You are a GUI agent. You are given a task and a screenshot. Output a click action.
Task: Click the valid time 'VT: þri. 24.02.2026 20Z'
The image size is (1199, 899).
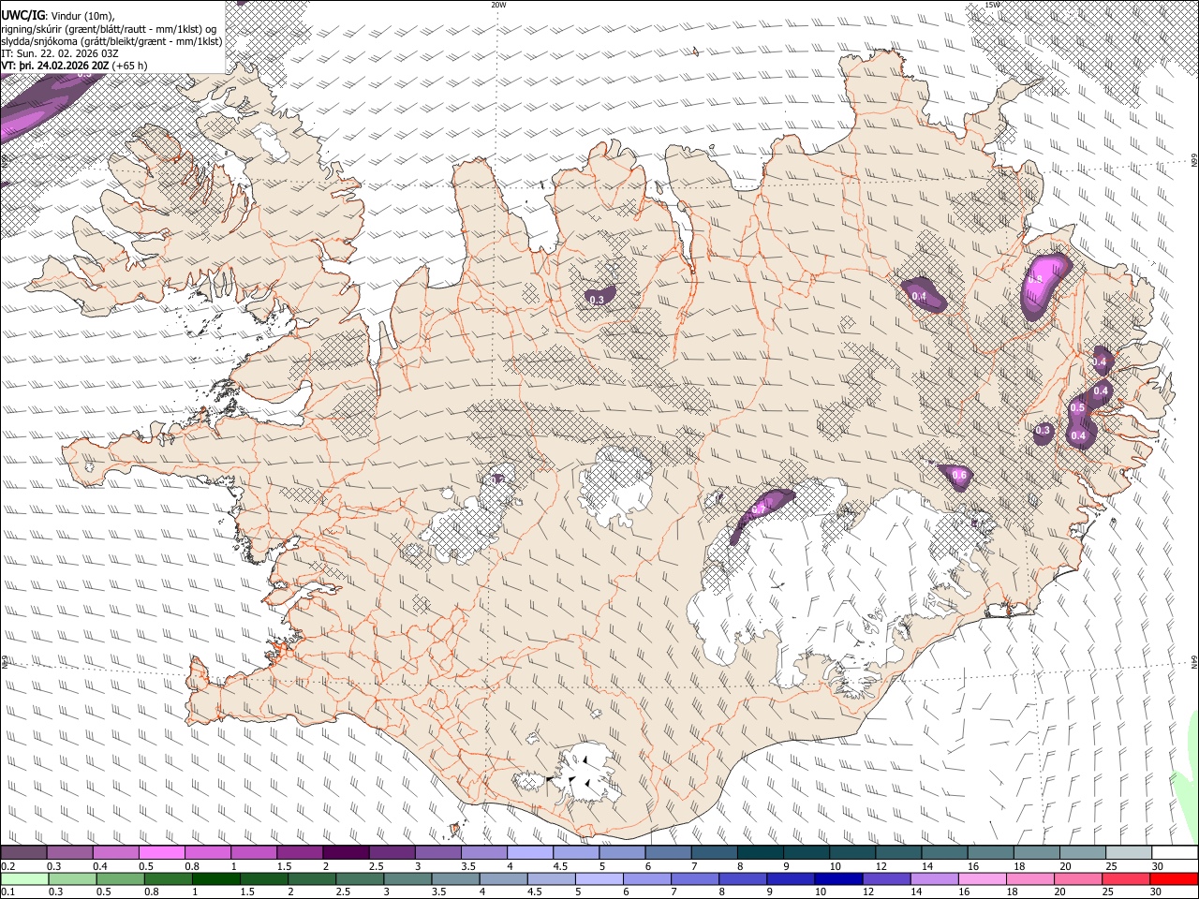[x=55, y=66]
